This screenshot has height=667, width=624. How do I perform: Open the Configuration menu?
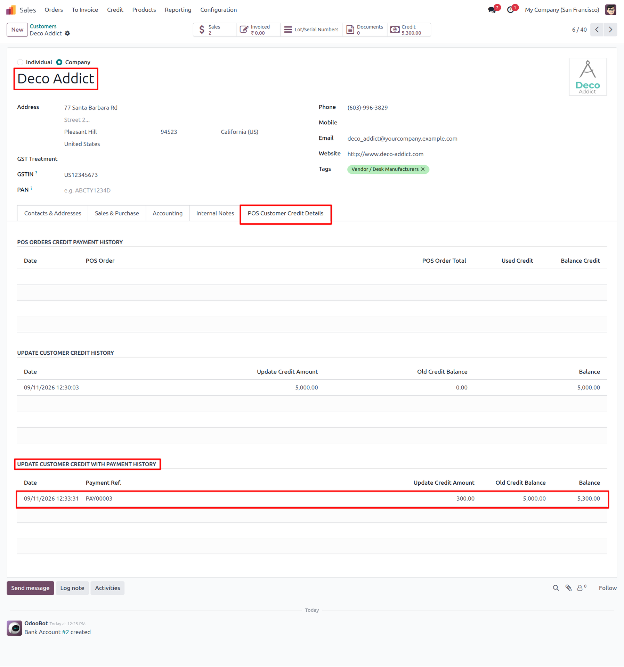coord(218,10)
